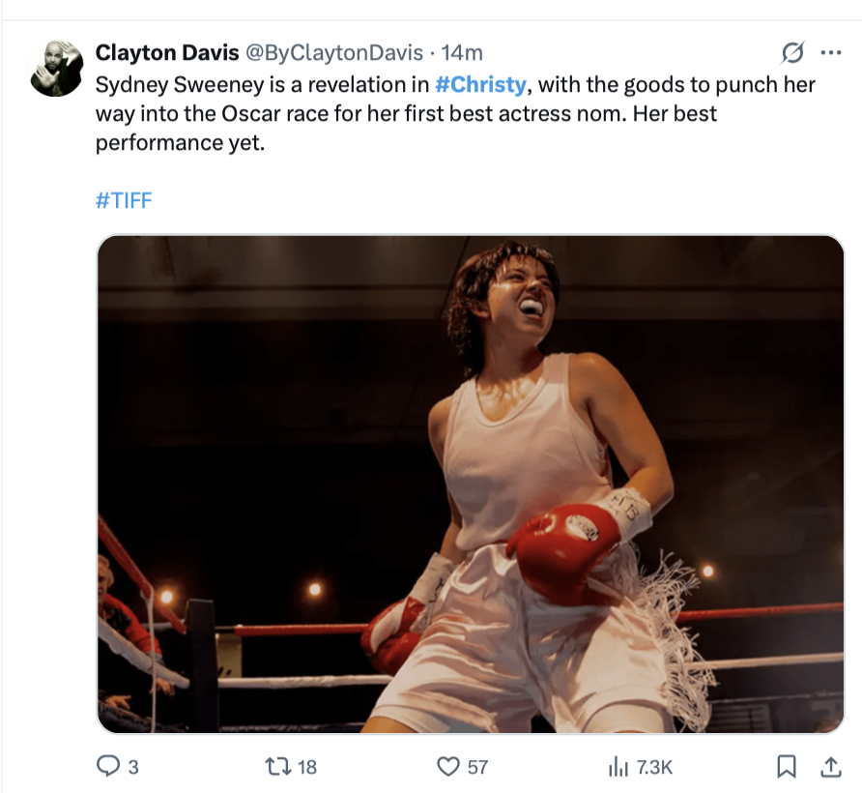Open Clayton Davis's profile avatar
The height and width of the screenshot is (793, 862).
(57, 69)
